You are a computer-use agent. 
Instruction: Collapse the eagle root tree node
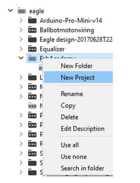pyautogui.click(x=10, y=10)
